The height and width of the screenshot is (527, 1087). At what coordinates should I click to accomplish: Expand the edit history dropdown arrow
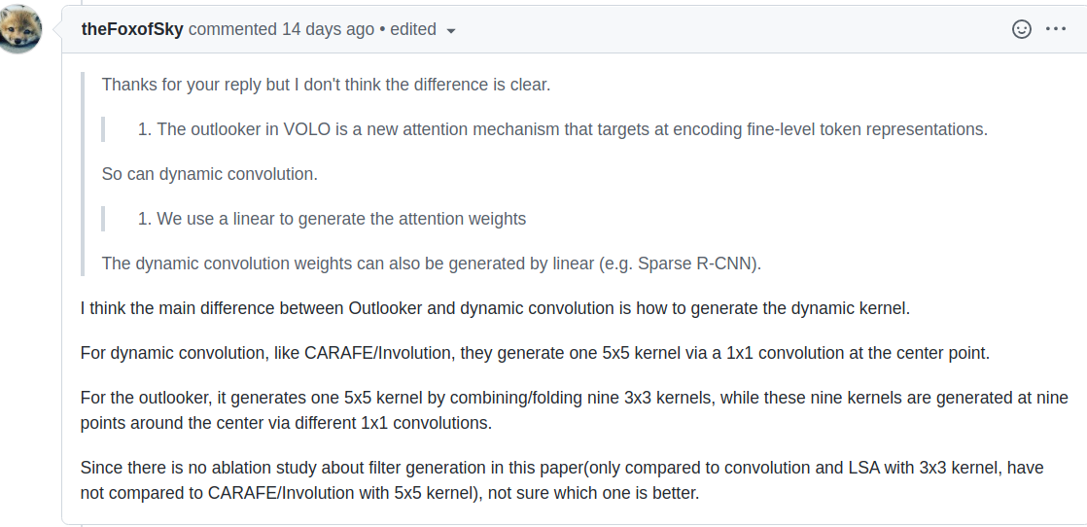coord(451,30)
